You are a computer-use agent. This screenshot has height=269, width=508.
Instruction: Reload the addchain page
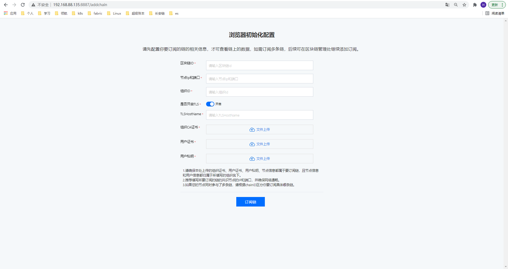(x=23, y=5)
